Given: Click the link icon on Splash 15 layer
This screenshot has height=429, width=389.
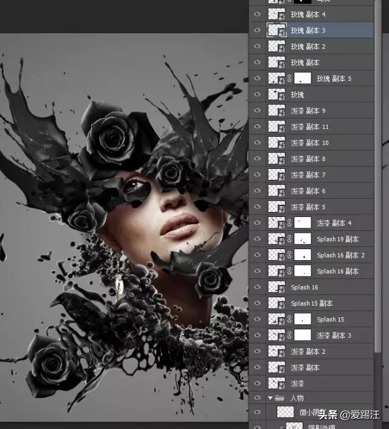Looking at the screenshot, I should (x=289, y=319).
